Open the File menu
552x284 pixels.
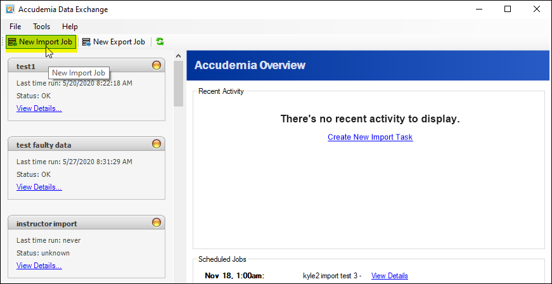pyautogui.click(x=15, y=27)
